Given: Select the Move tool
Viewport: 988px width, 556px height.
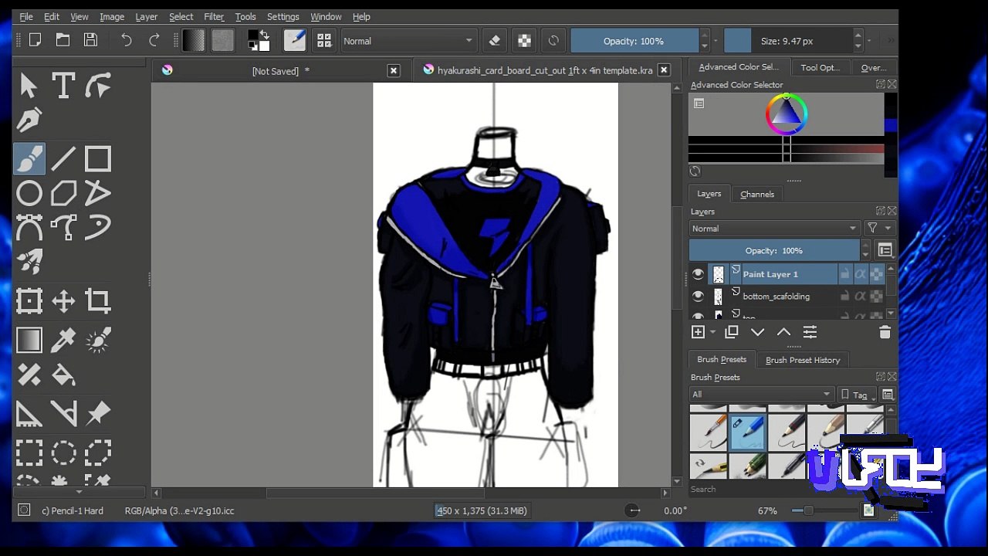Looking at the screenshot, I should click(63, 300).
